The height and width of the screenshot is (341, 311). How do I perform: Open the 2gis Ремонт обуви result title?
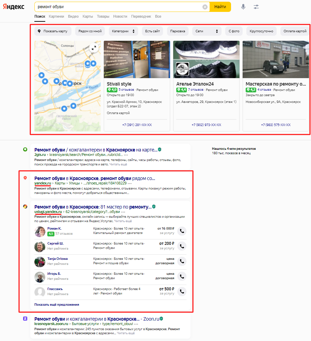96,150
